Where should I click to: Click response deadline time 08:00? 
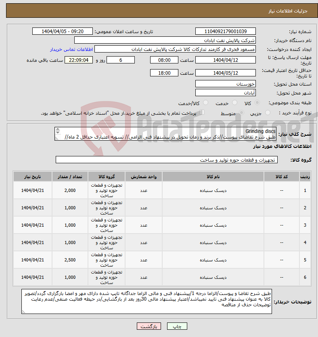164,60
